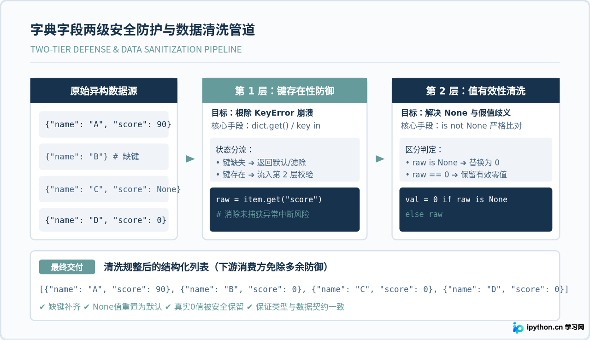Click the code line else raw
Viewport: 590px width, 340px height.
pos(424,214)
